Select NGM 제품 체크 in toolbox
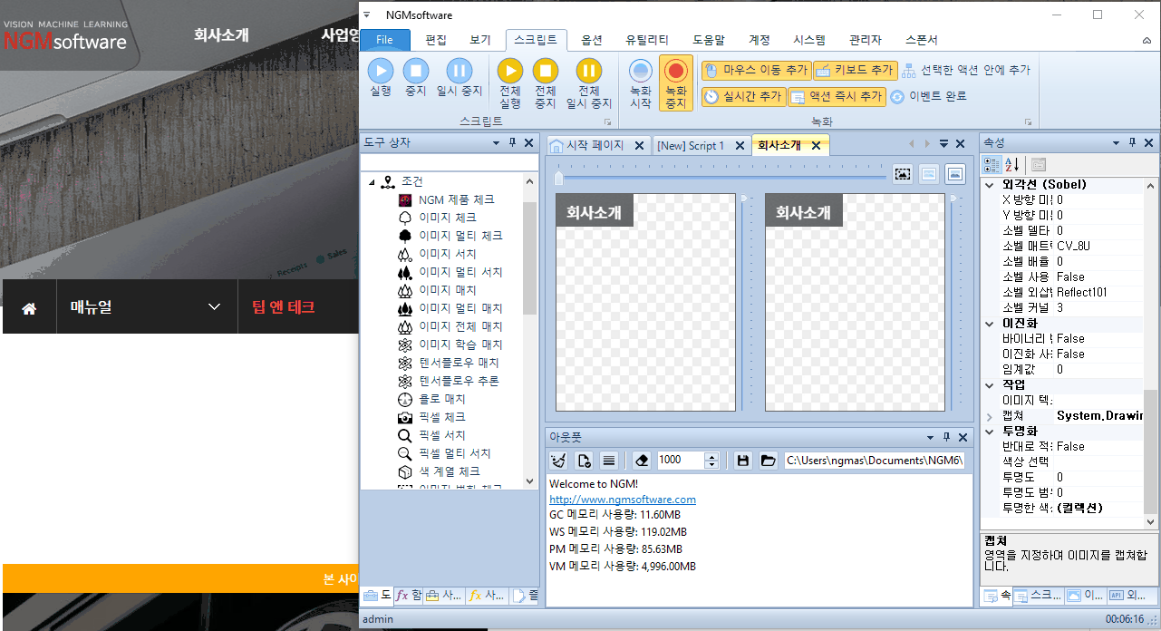The image size is (1161, 631). 456,199
